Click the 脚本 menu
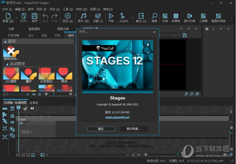Image resolution: width=236 pixels, height=164 pixels. [31, 9]
